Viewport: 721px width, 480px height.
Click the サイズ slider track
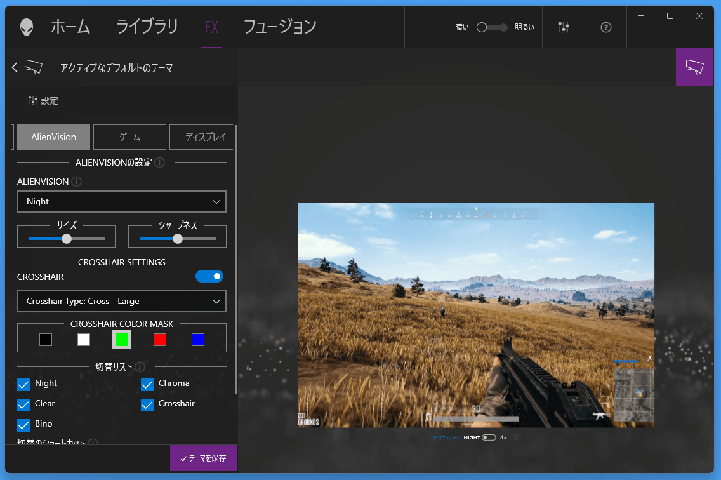click(x=67, y=238)
